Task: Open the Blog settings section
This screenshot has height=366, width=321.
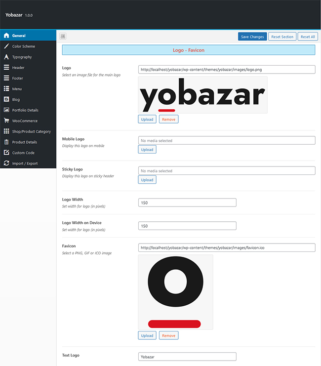Action: click(28, 99)
